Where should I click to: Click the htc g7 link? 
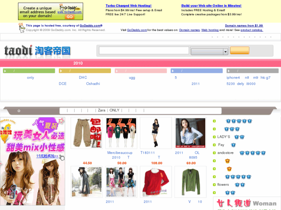[266, 77]
